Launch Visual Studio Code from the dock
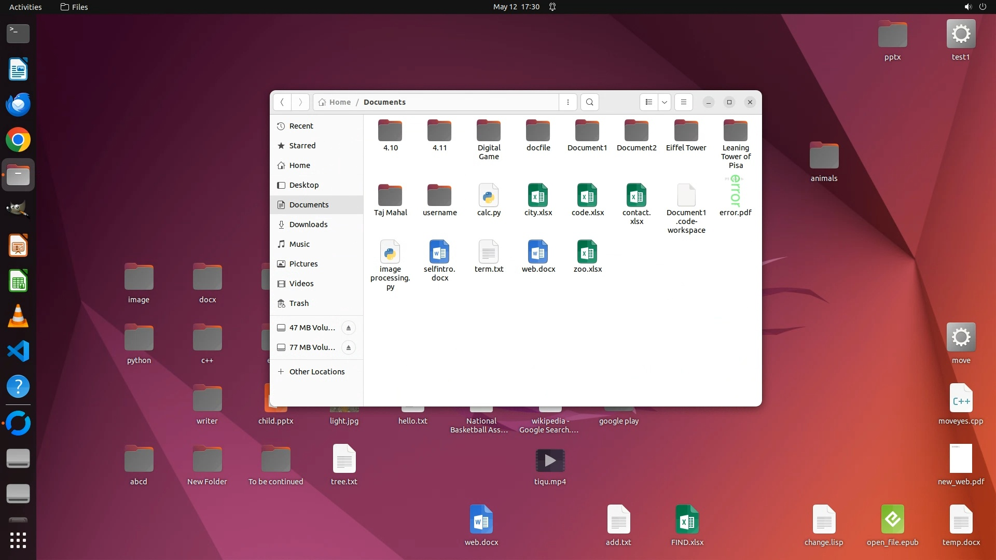Viewport: 996px width, 560px height. pyautogui.click(x=18, y=352)
